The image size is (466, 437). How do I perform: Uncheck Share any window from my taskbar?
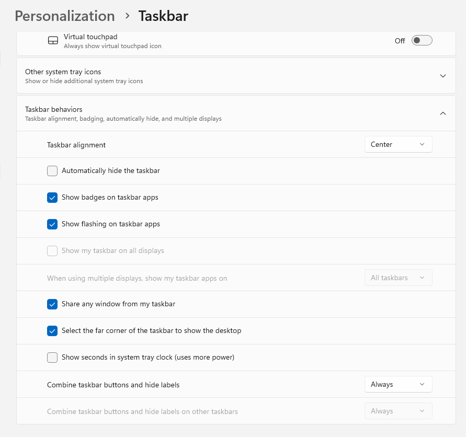click(x=52, y=304)
